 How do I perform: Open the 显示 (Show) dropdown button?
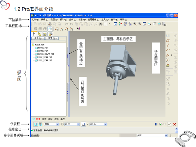38,38
